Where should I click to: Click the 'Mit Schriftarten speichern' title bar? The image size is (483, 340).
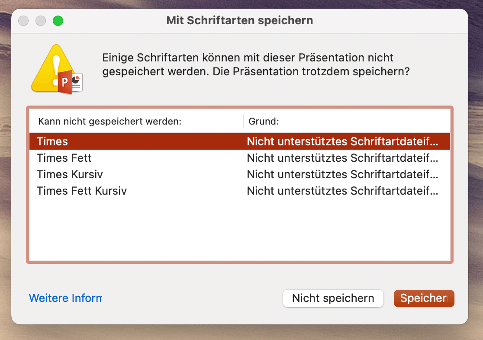click(240, 20)
